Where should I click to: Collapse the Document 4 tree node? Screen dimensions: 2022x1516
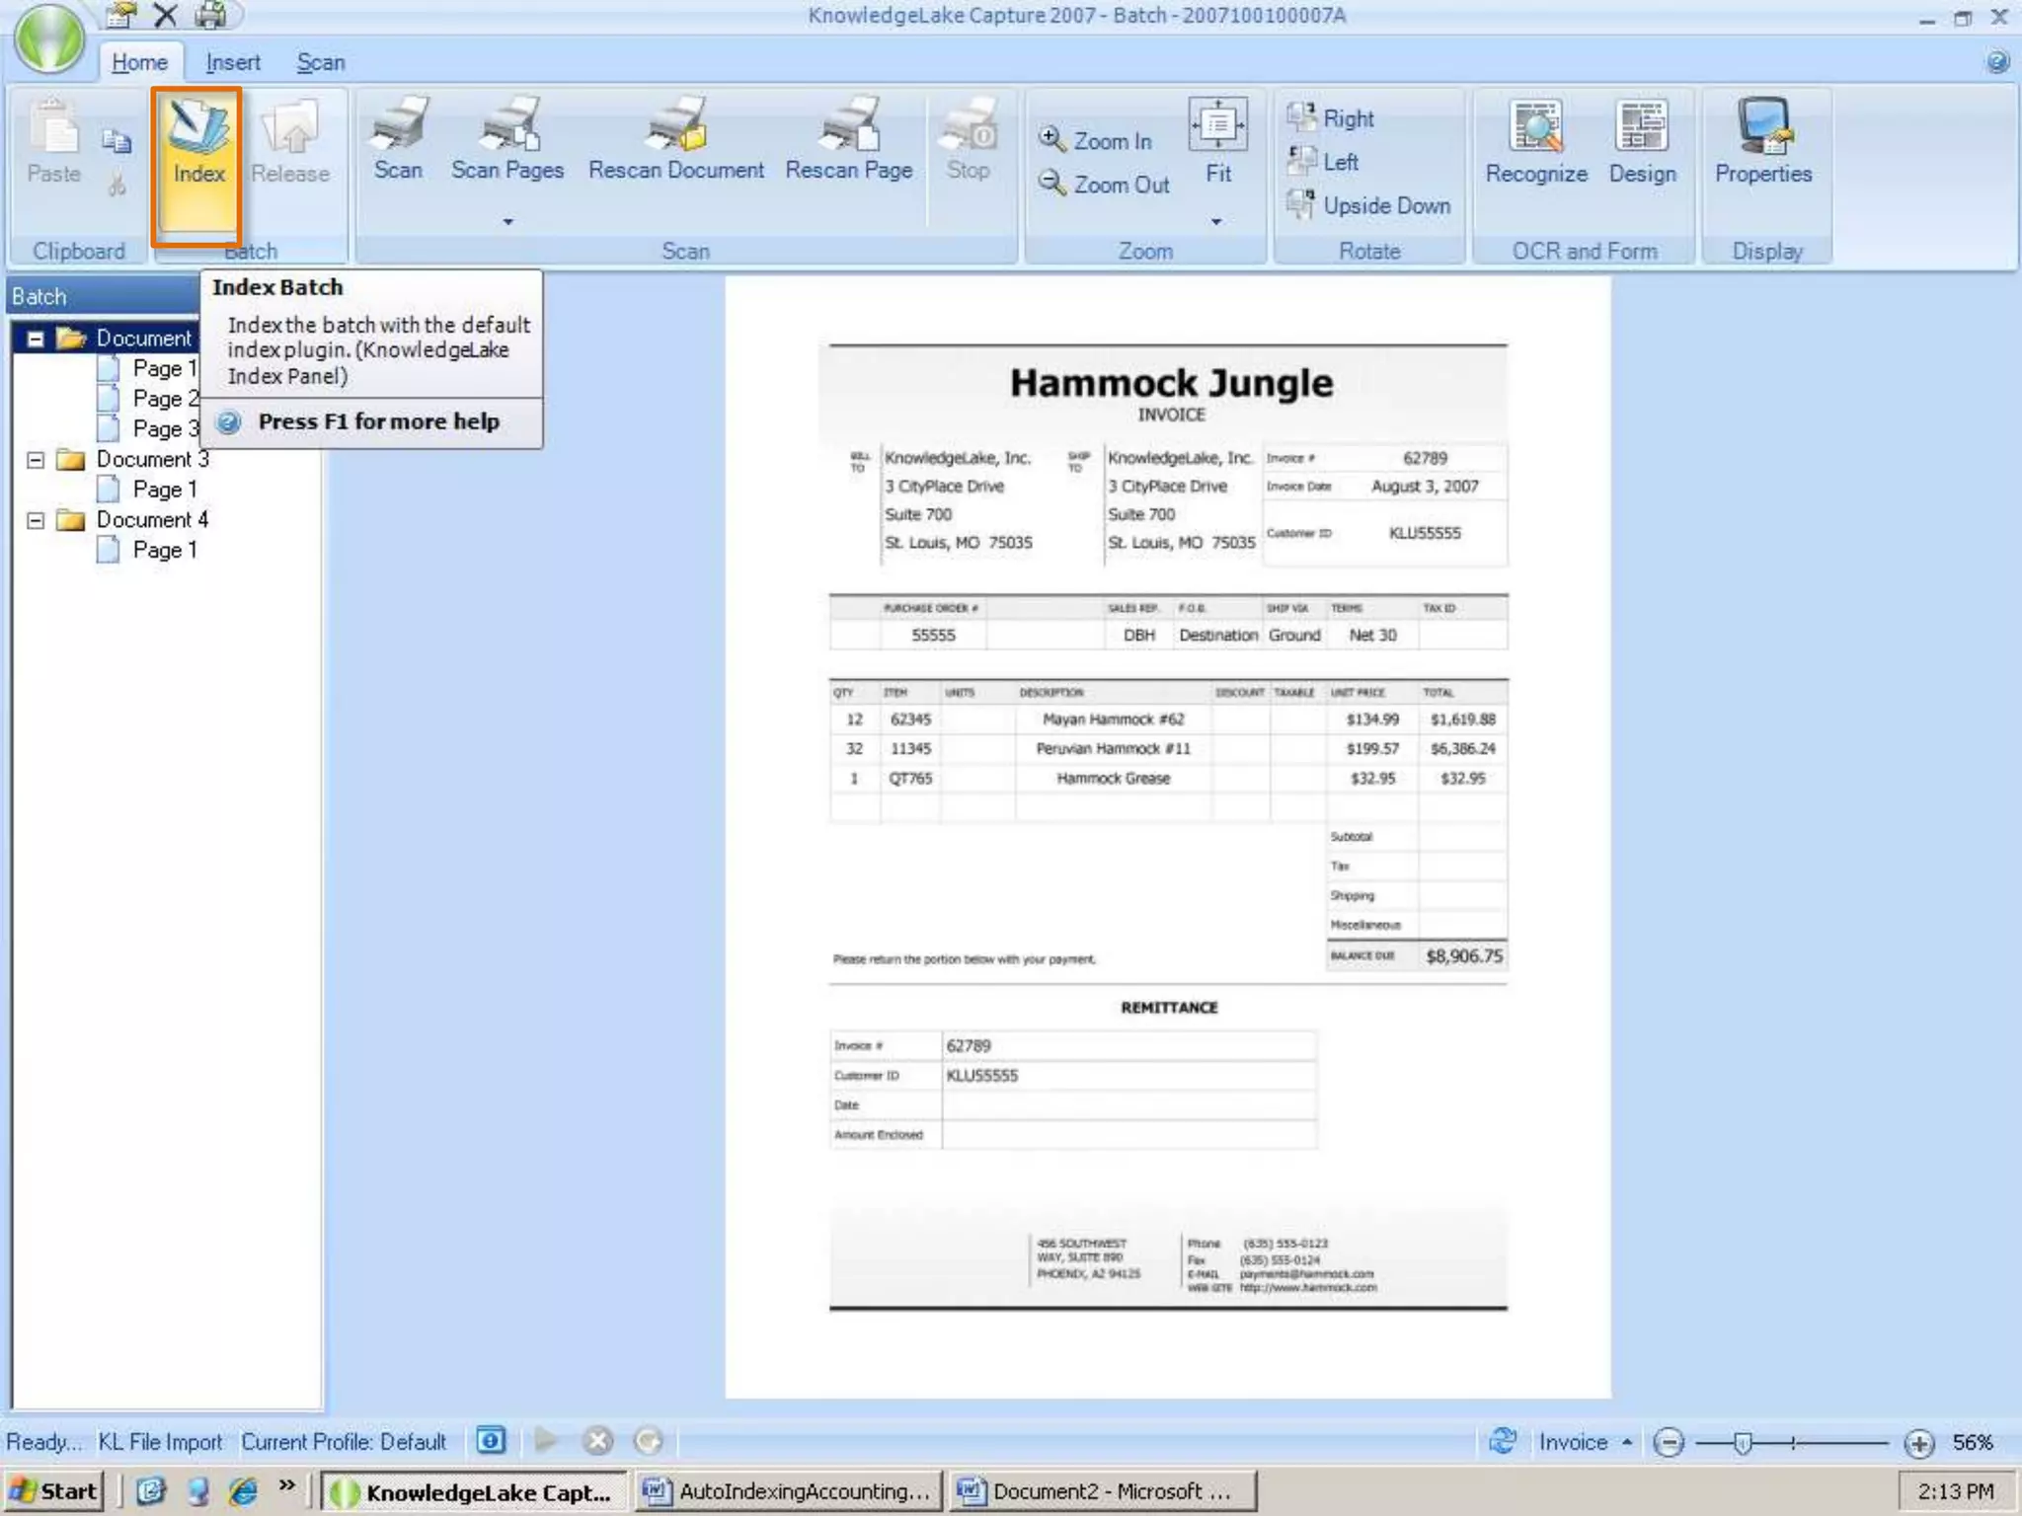36,520
